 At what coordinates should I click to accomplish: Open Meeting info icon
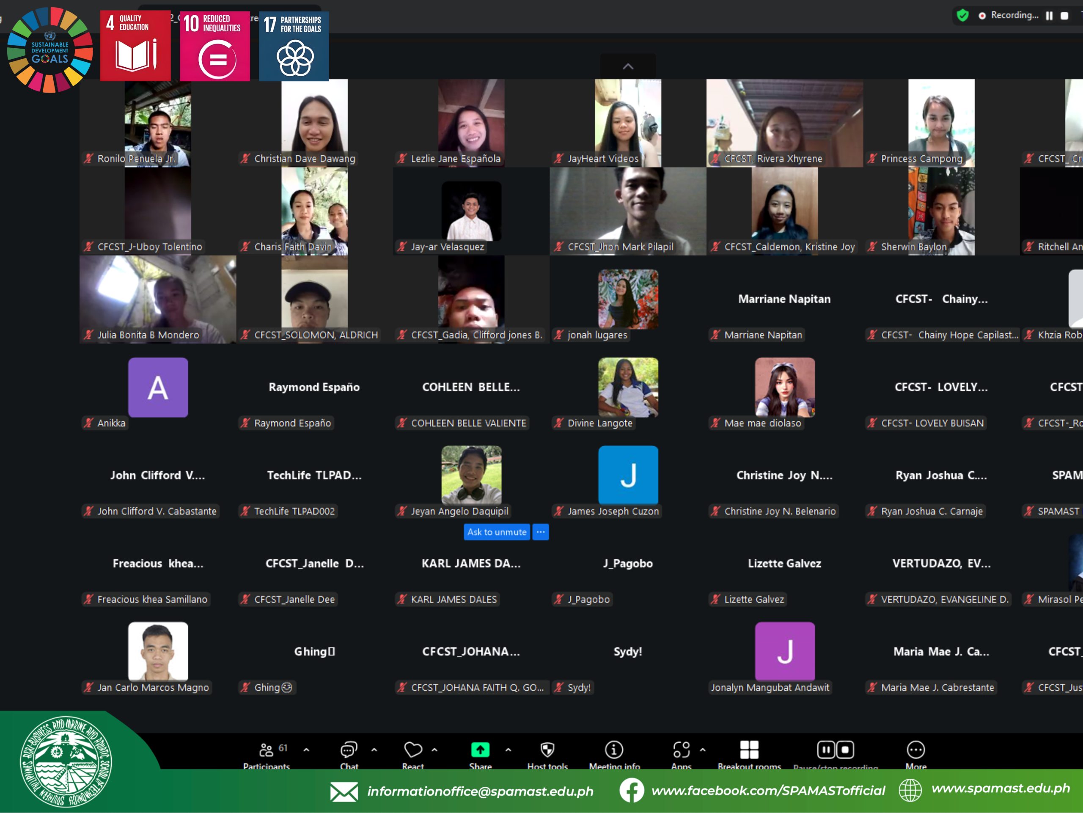[614, 750]
